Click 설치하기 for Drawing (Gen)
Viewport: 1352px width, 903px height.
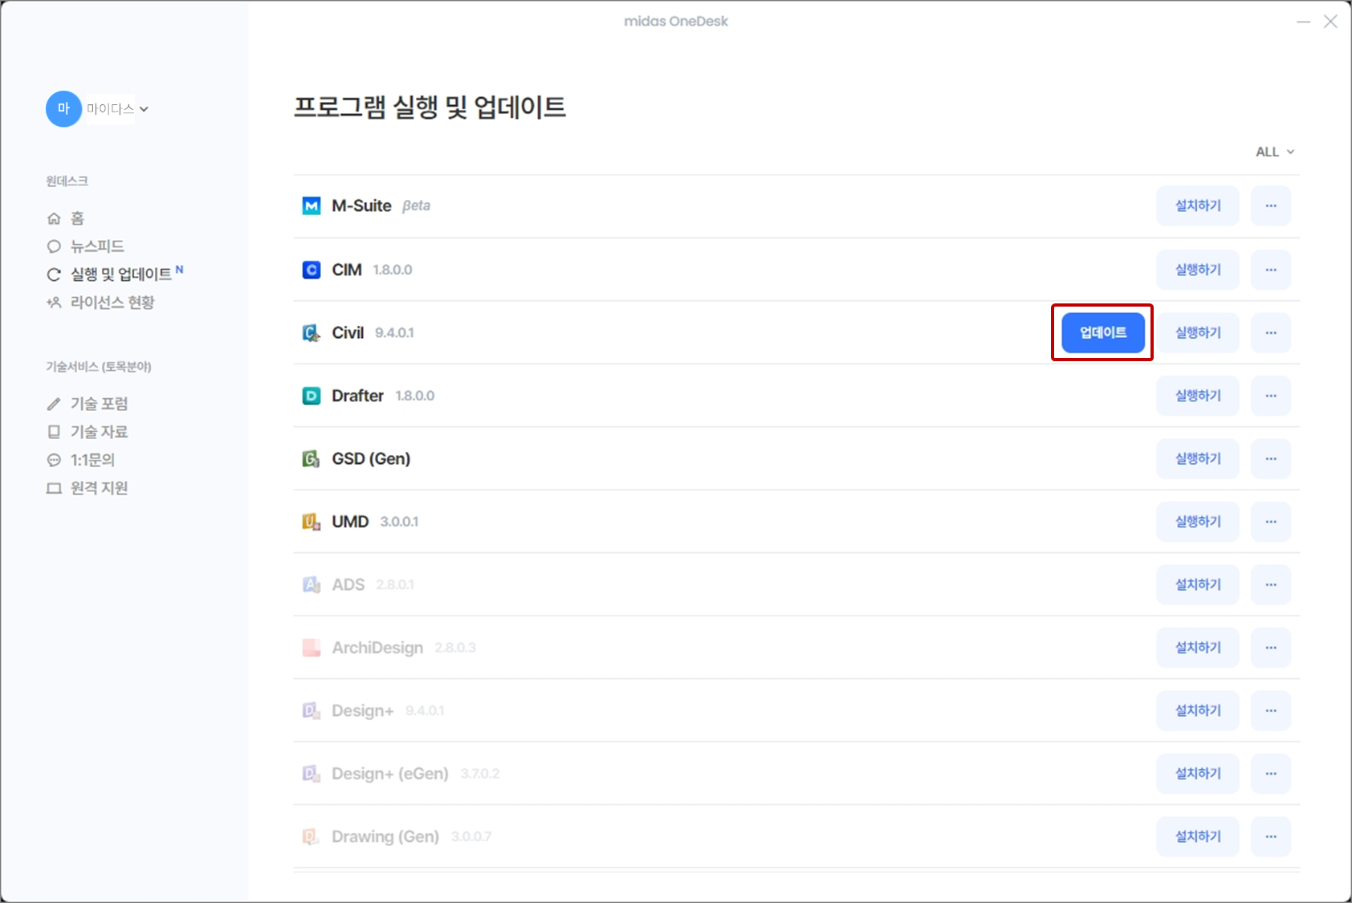coord(1198,836)
